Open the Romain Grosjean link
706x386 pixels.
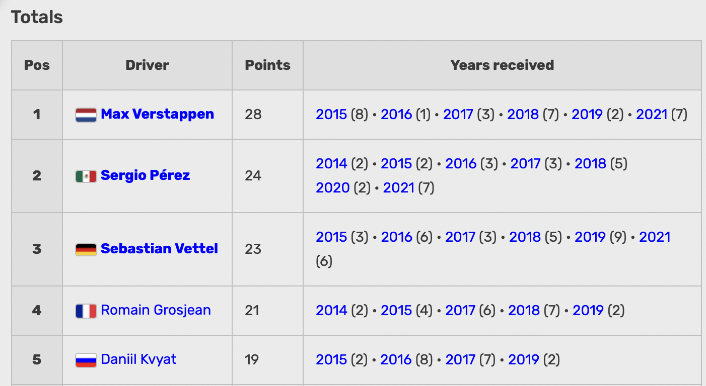point(156,310)
